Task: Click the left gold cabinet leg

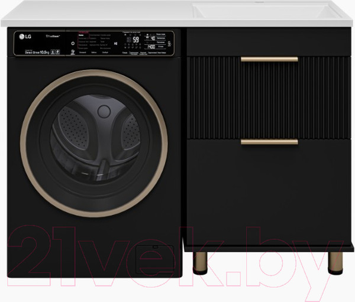Action: (x=201, y=262)
